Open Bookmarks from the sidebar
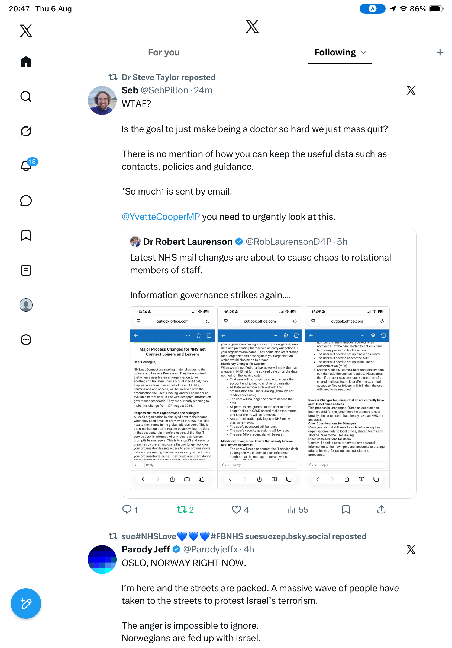 pyautogui.click(x=26, y=235)
